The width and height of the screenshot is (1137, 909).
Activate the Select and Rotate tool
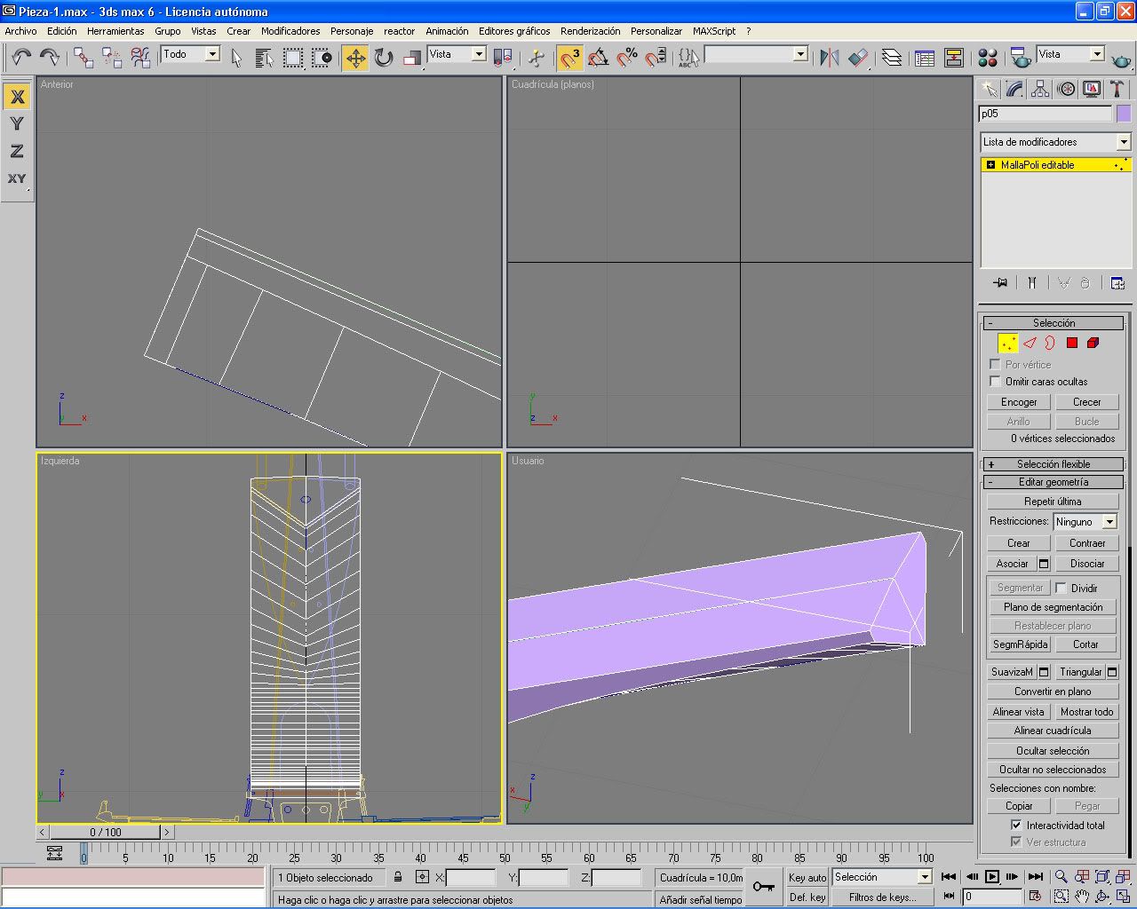click(x=384, y=58)
